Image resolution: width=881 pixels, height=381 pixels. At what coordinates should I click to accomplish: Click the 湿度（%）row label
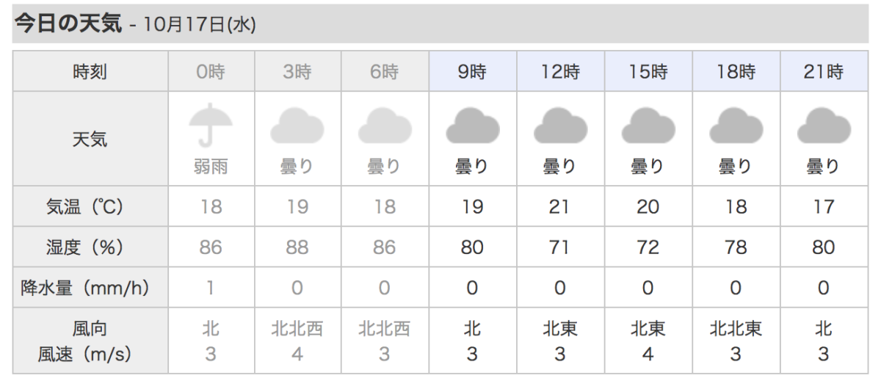point(90,247)
